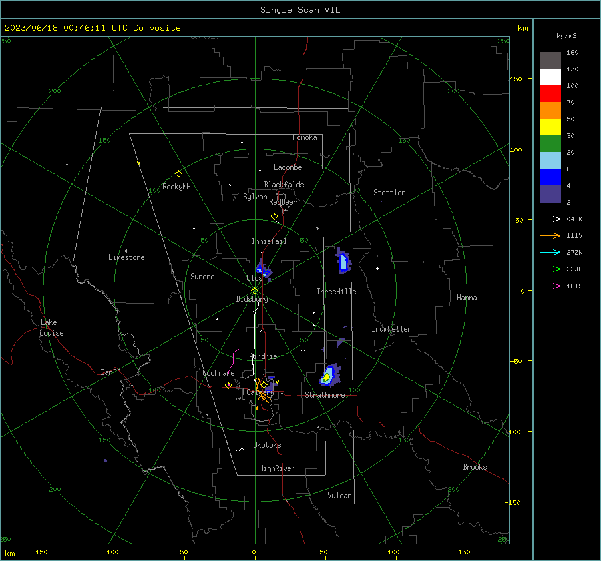Click the HighRiver town label
The height and width of the screenshot is (561, 601).
(x=277, y=468)
